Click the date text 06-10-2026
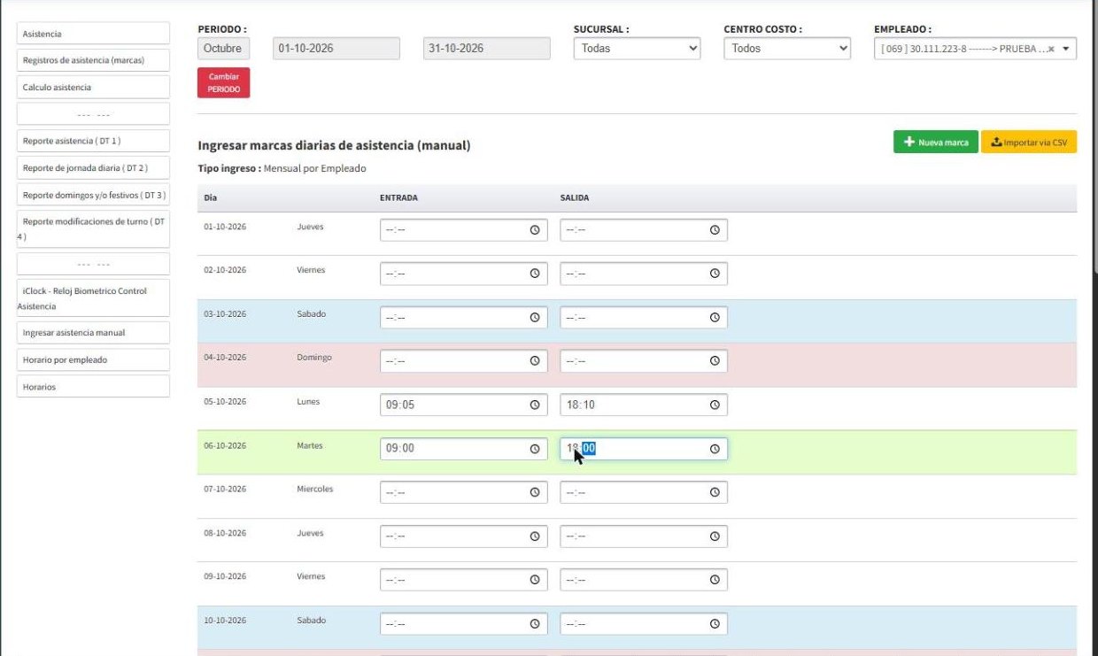1098x656 pixels. [x=225, y=445]
